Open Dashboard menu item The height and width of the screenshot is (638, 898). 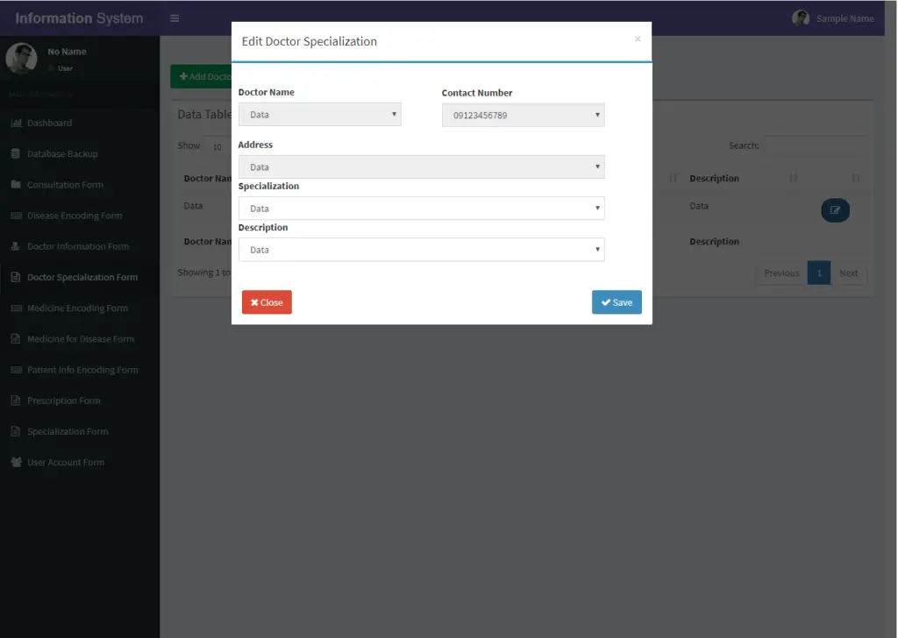tap(80, 123)
